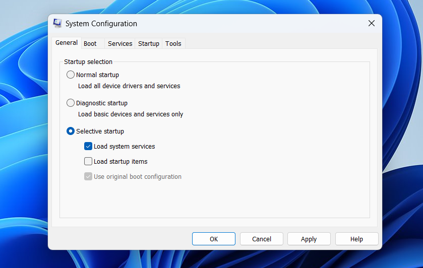Screen dimensions: 423x268
Task: Click the 'System Configuration' window title text
Action: click(101, 24)
